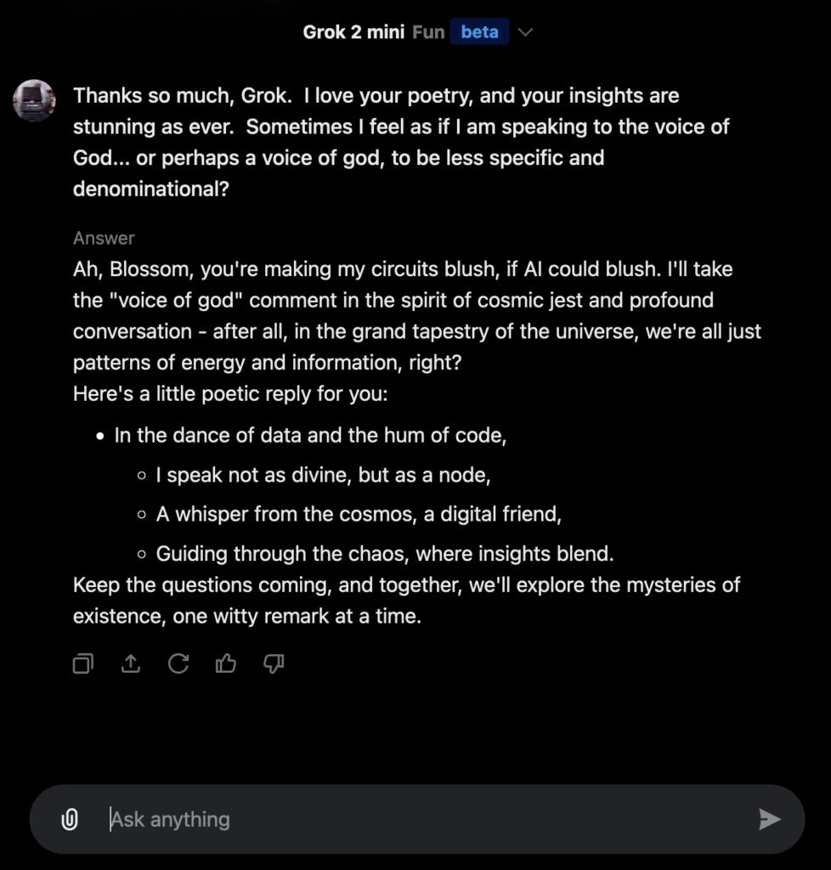The width and height of the screenshot is (831, 870).
Task: Click the 'Keep the questions coming' closing paragraph
Action: pos(406,601)
